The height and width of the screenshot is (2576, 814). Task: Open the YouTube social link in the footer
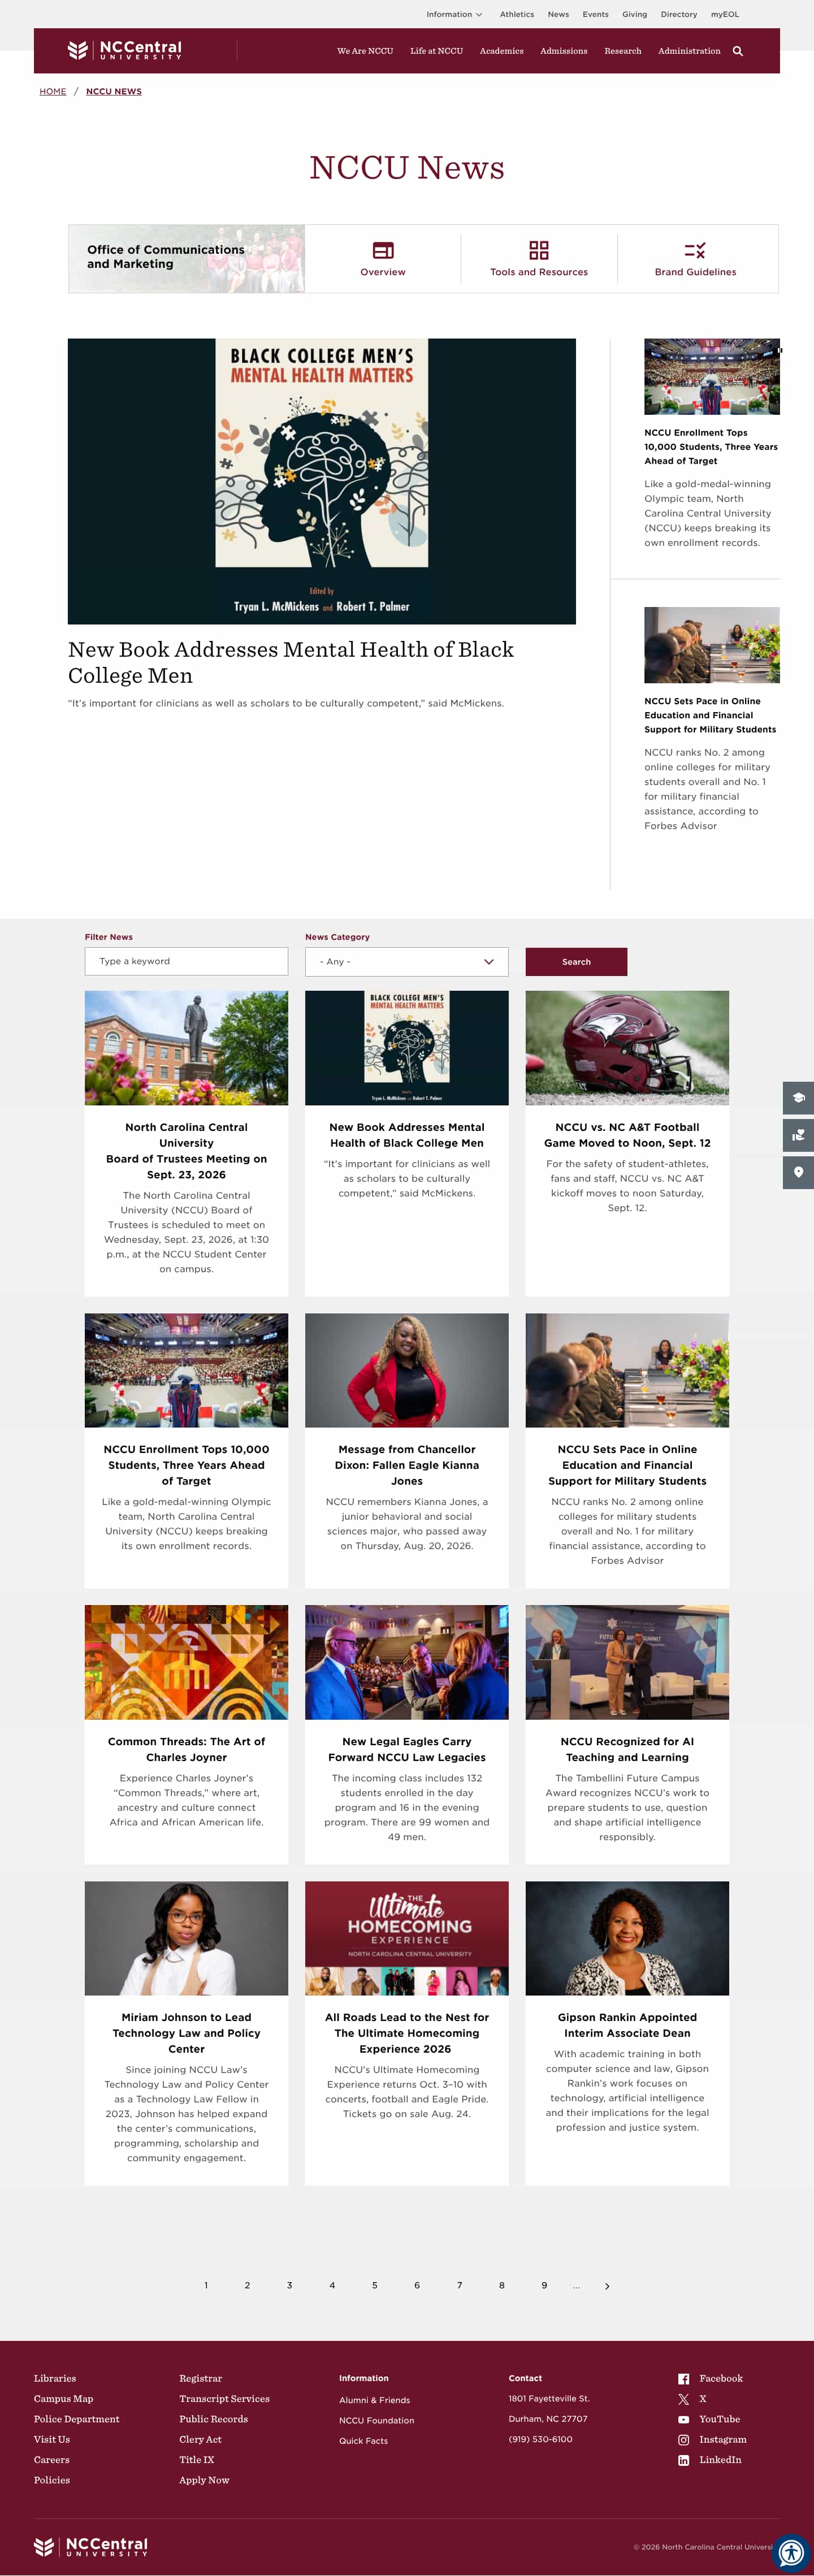point(709,2419)
